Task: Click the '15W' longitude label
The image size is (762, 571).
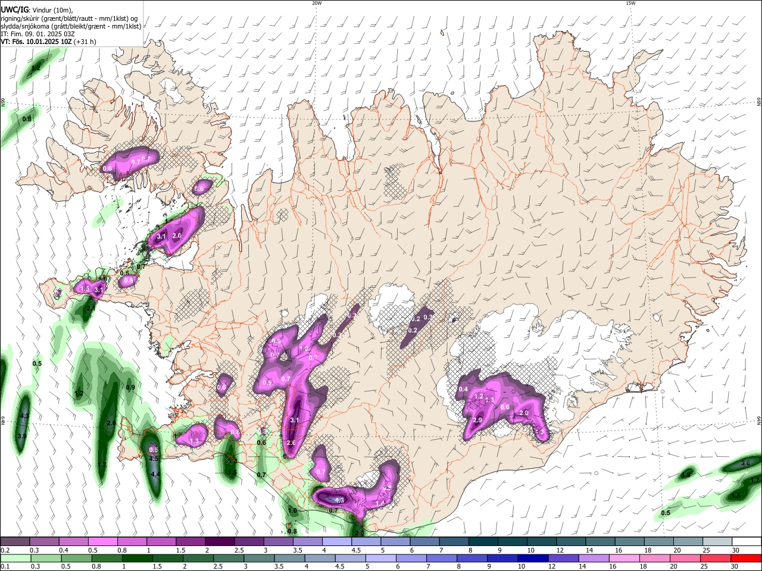Action: click(x=630, y=3)
